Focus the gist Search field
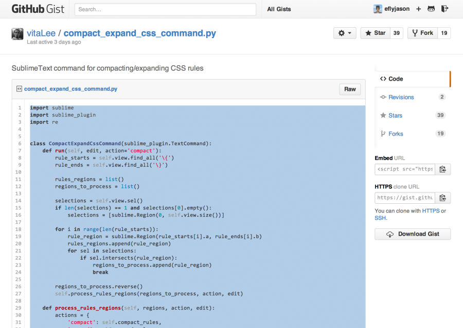Image resolution: width=463 pixels, height=328 pixels. tap(165, 9)
